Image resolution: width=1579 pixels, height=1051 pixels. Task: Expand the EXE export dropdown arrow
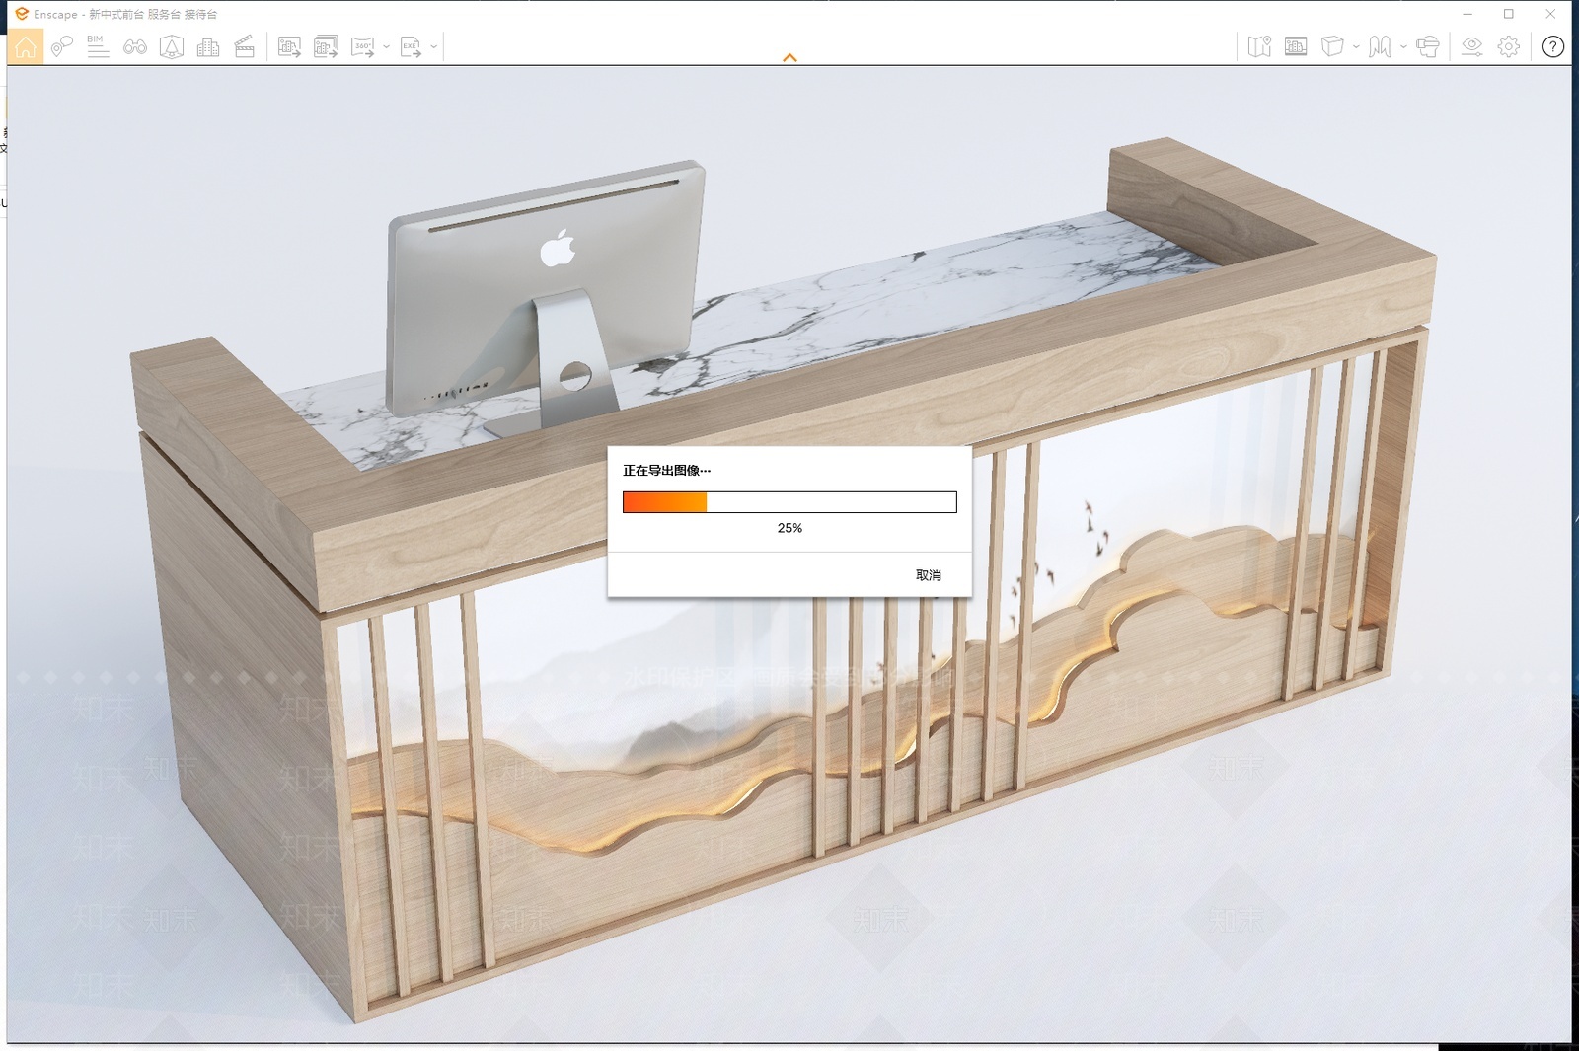coord(434,46)
